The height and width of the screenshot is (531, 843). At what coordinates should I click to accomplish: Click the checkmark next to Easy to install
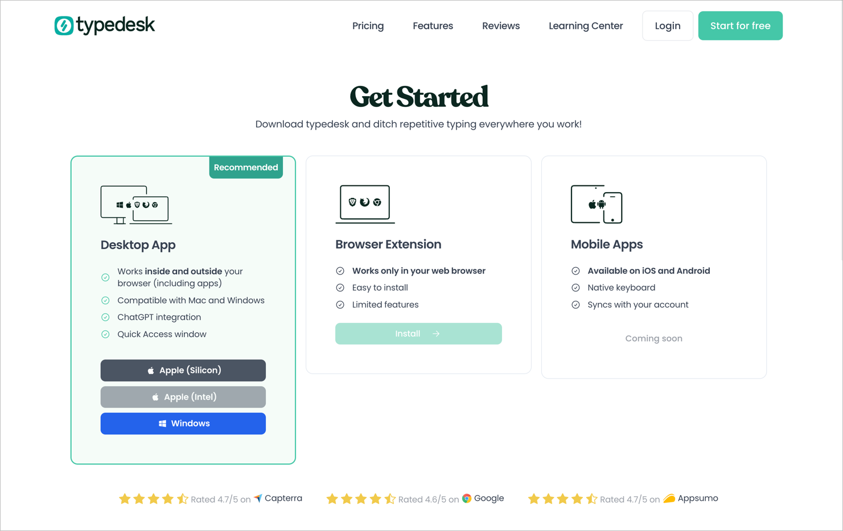pyautogui.click(x=340, y=288)
